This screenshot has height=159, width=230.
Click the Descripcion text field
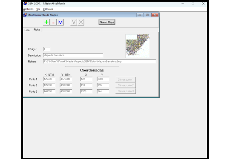coord(73,55)
